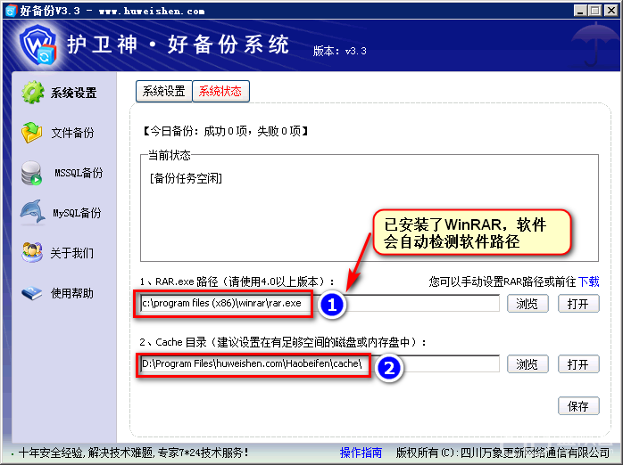Screen dimensions: 623x465
Task: Close the 好备份 window
Action: coord(611,11)
